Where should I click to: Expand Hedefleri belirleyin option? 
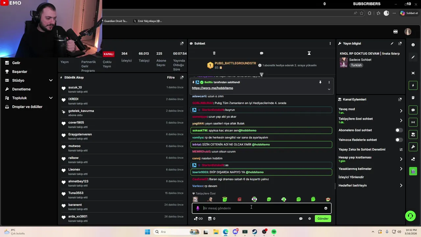tap(401, 186)
